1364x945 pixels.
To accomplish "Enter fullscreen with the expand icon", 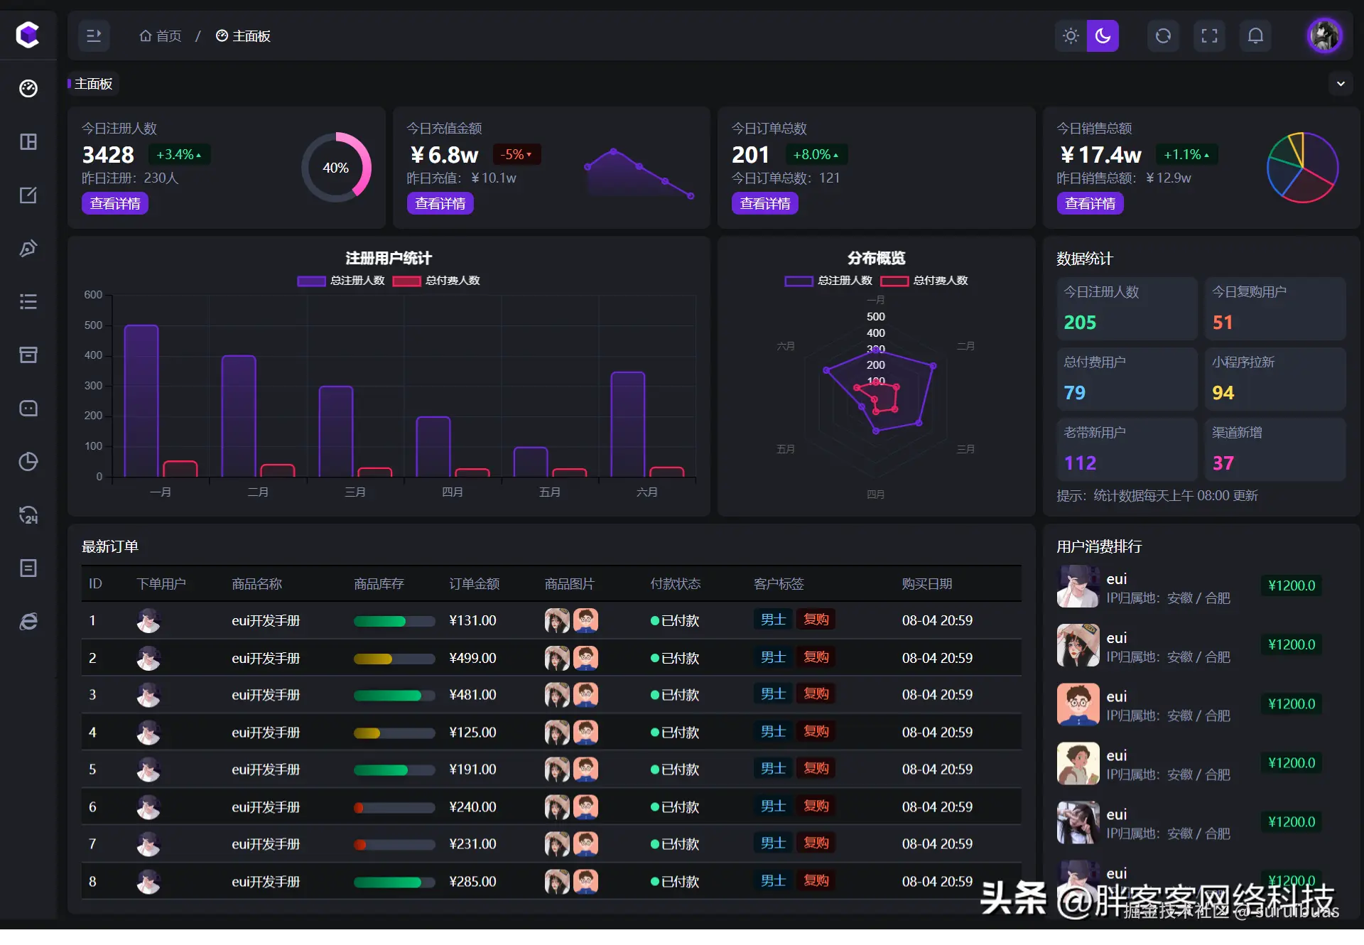I will pos(1209,36).
